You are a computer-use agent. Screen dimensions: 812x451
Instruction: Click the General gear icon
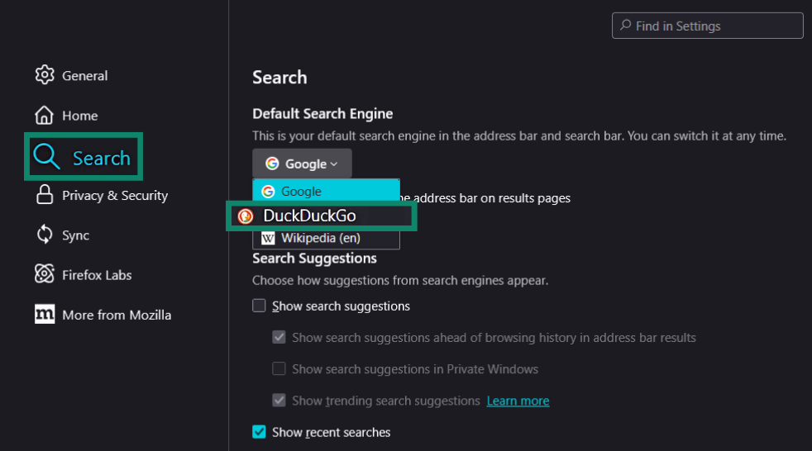pyautogui.click(x=45, y=75)
